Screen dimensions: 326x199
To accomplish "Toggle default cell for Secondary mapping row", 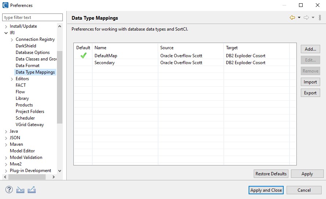I will pyautogui.click(x=83, y=63).
